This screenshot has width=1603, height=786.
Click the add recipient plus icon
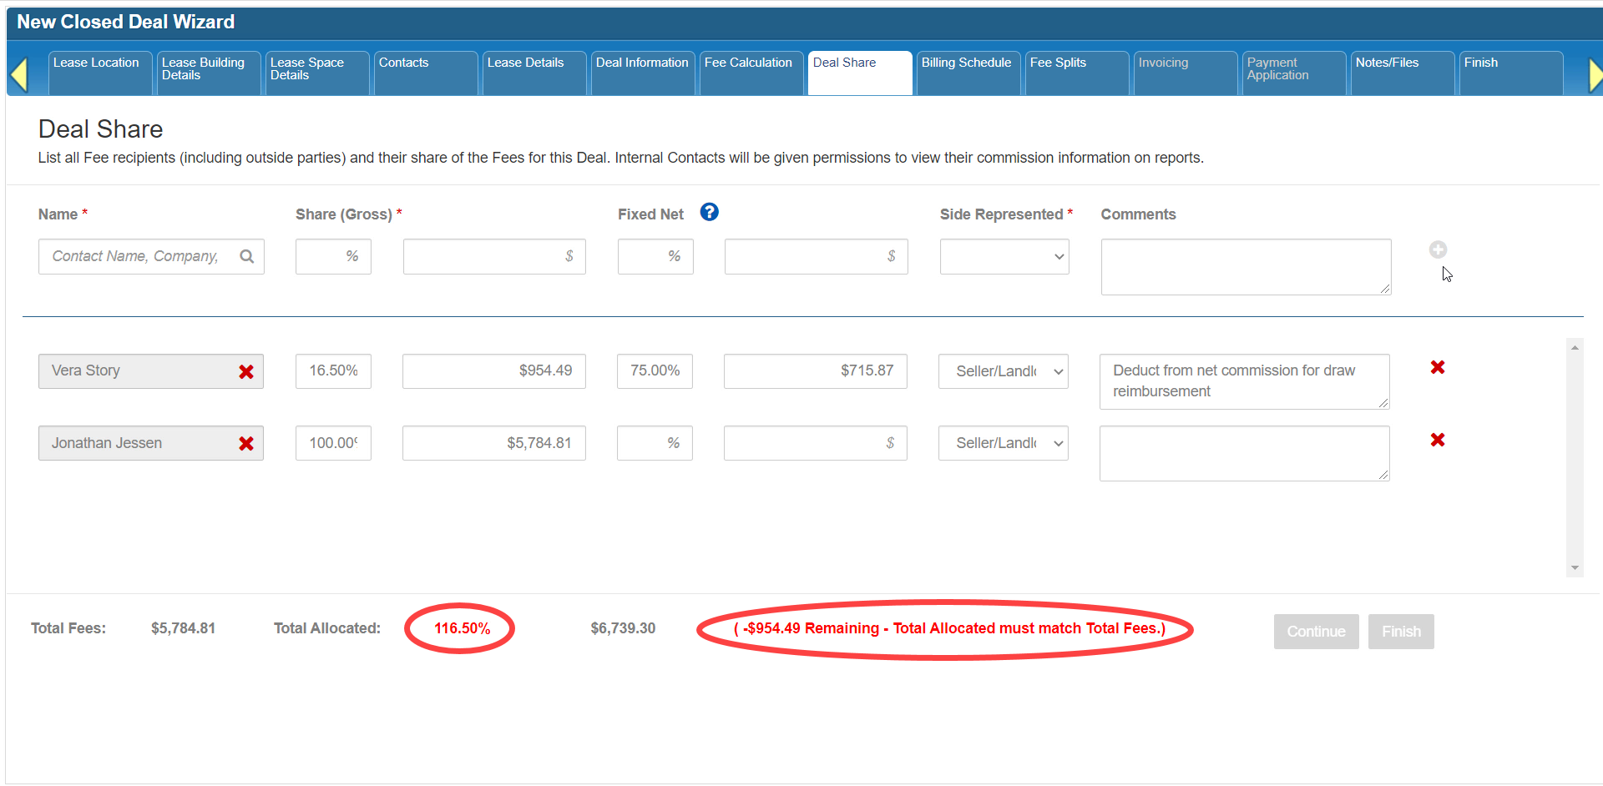click(1437, 249)
